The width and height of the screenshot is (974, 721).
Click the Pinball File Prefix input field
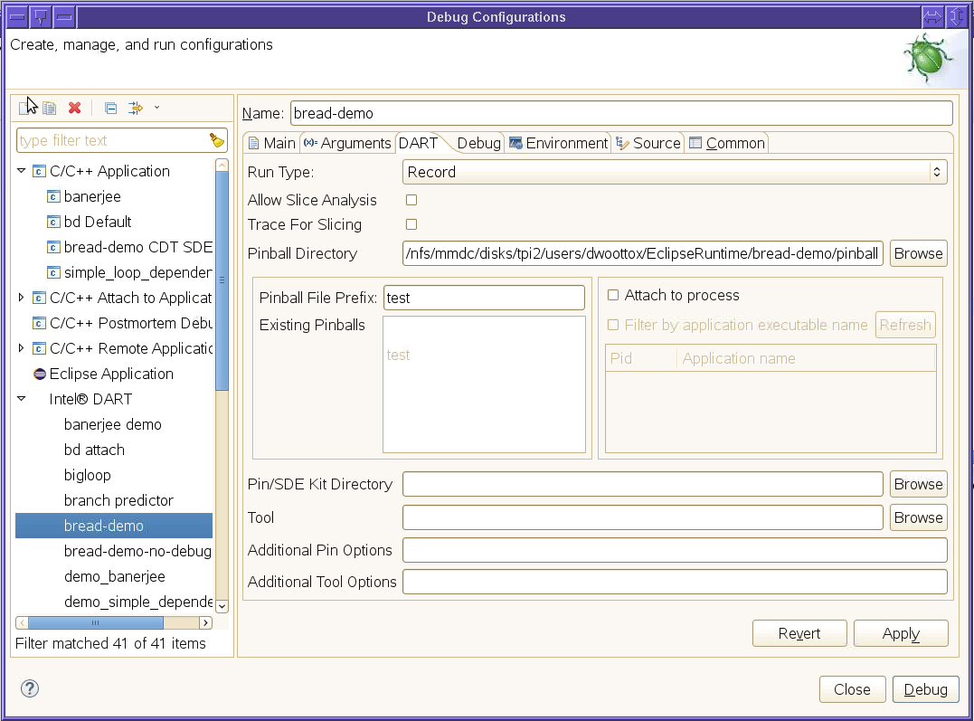484,298
